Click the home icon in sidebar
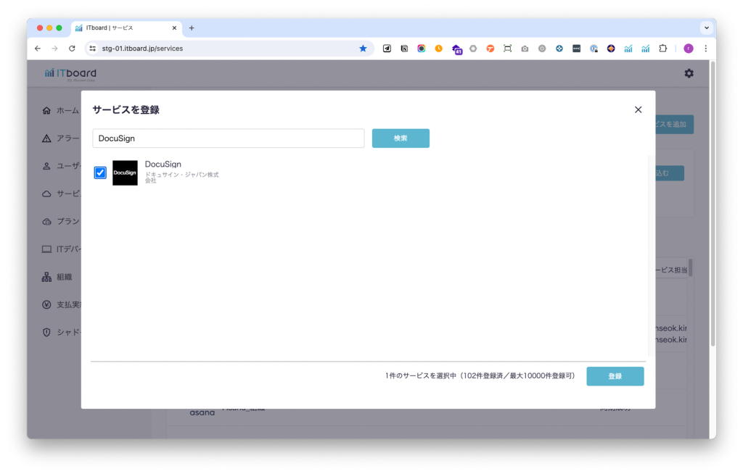 coord(47,111)
